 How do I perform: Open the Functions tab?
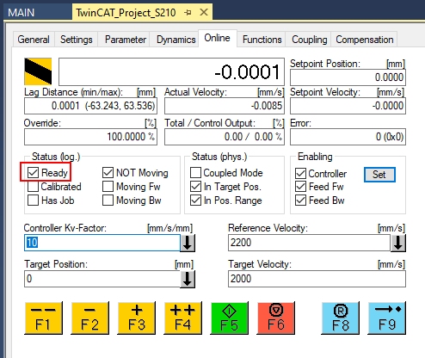262,40
